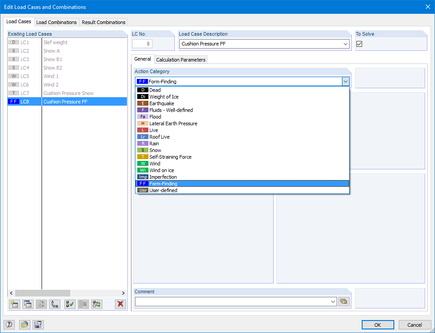Choose Lateral Earth Pressure option

pos(242,123)
